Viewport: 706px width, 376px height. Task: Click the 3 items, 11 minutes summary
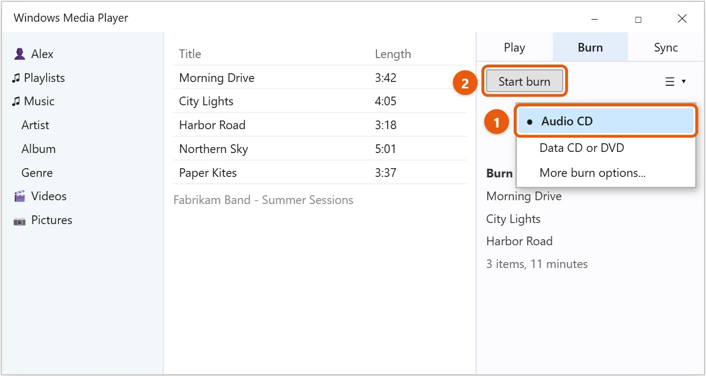[537, 264]
